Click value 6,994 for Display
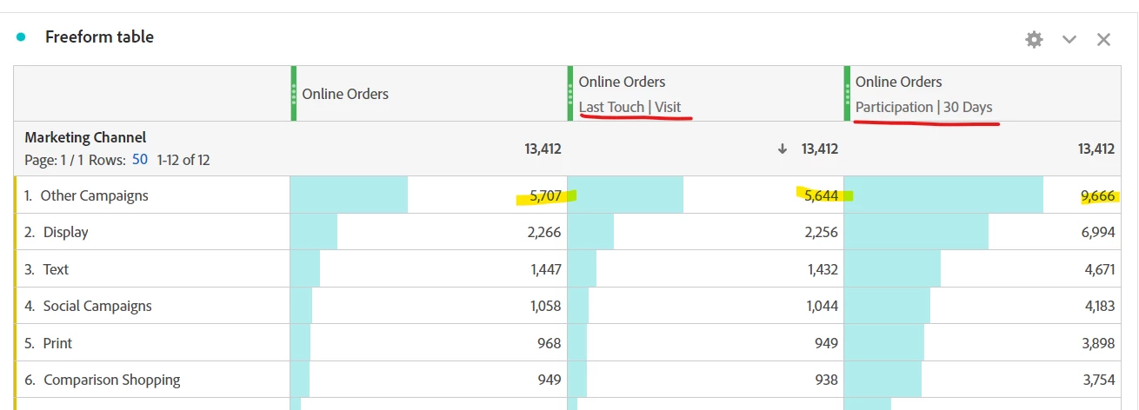 point(1098,232)
